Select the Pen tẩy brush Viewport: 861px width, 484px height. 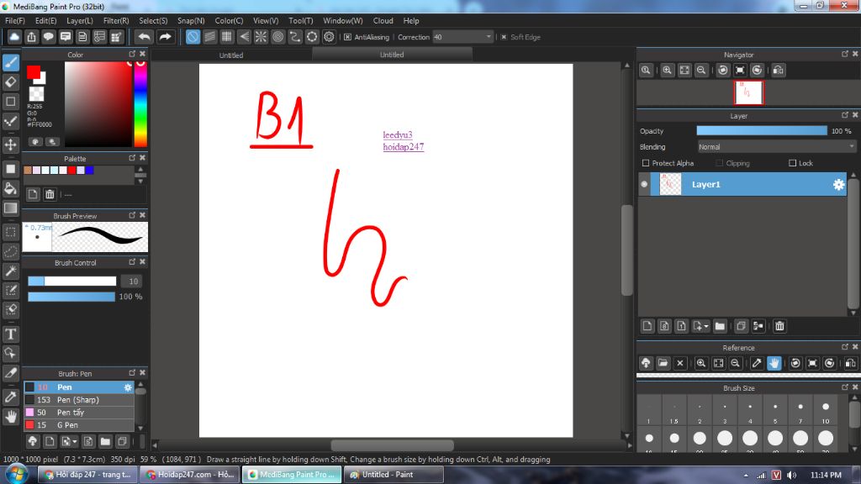tap(78, 412)
